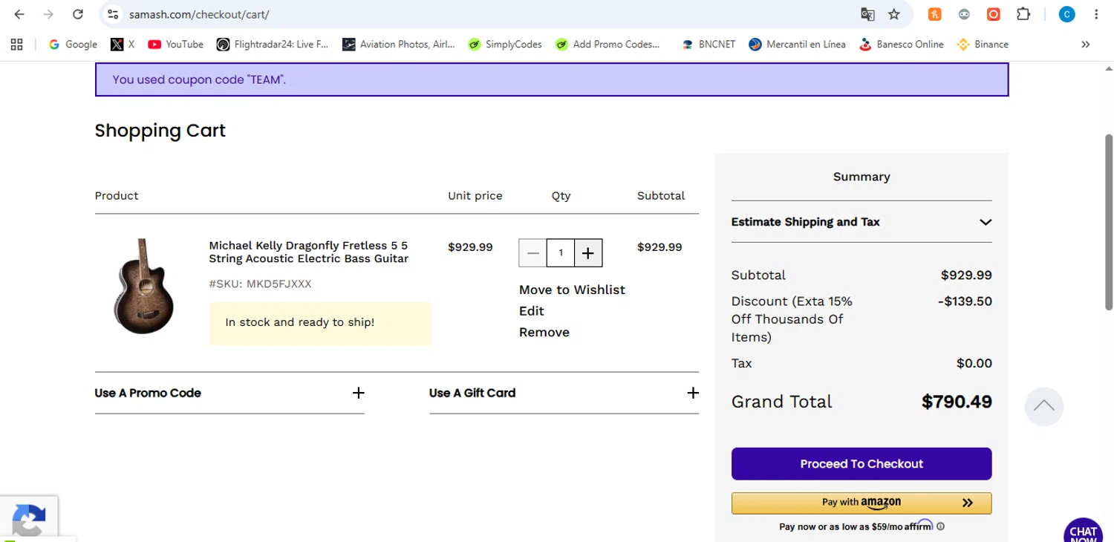
Task: Open the YouTube bookmark
Action: (x=175, y=45)
